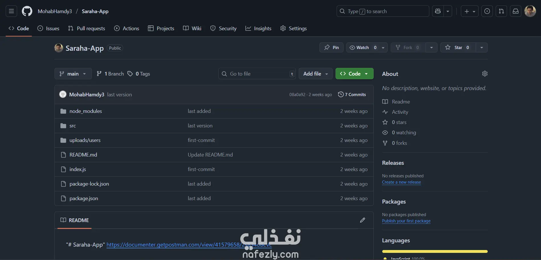Open the 'last version' latest commit message

pyautogui.click(x=119, y=95)
